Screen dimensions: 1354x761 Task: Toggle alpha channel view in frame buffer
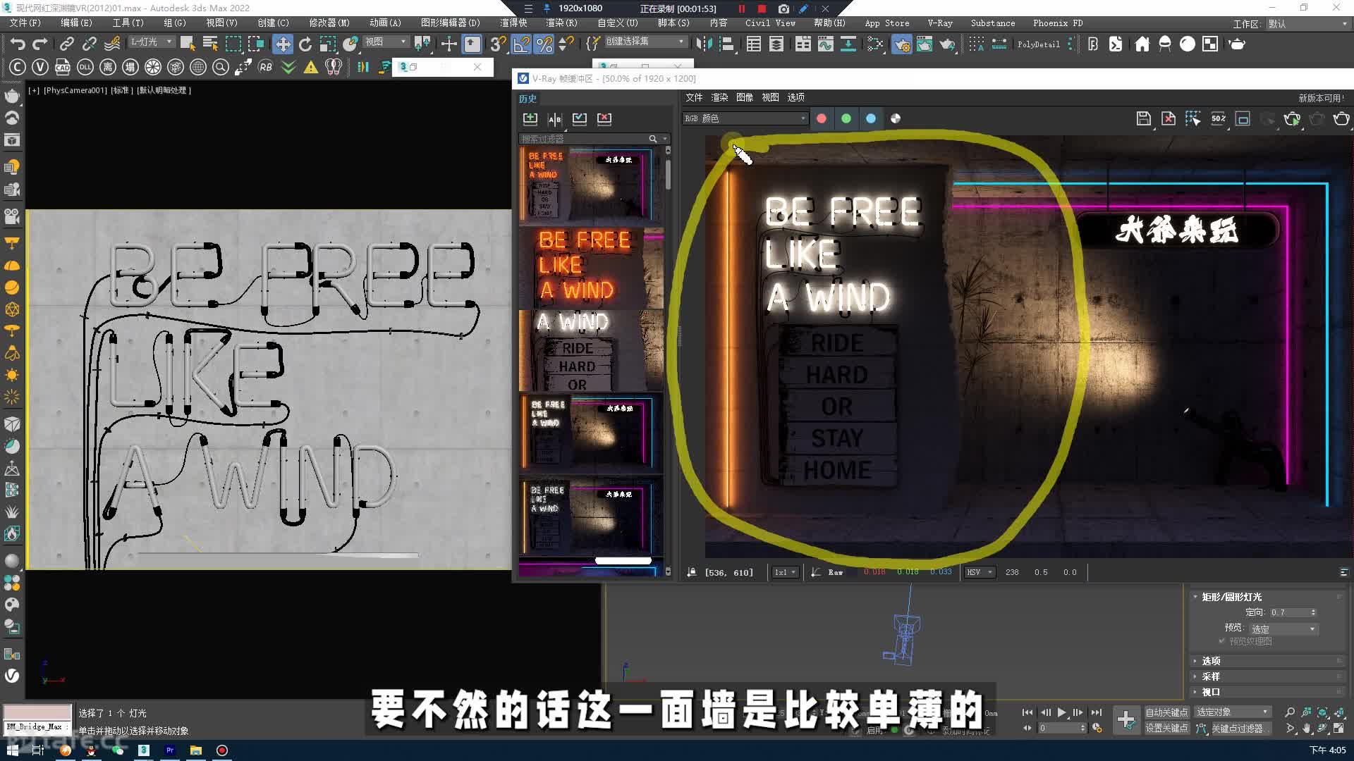pyautogui.click(x=896, y=118)
